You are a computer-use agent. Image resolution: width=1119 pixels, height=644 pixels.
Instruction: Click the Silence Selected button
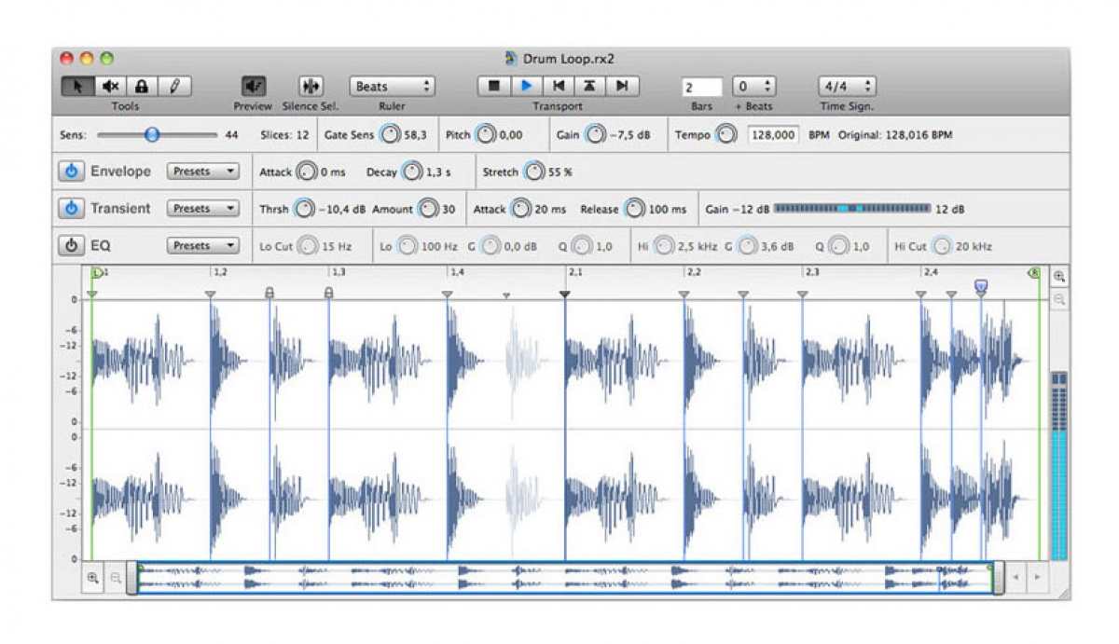(x=311, y=87)
